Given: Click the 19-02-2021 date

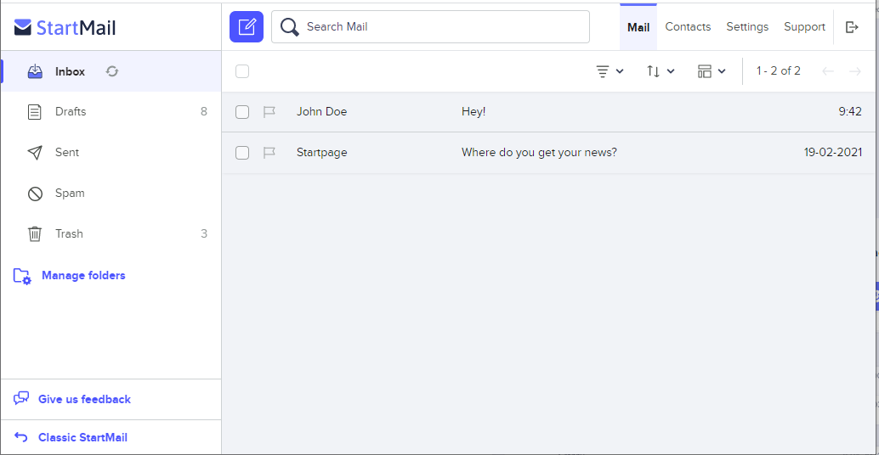Looking at the screenshot, I should [833, 152].
